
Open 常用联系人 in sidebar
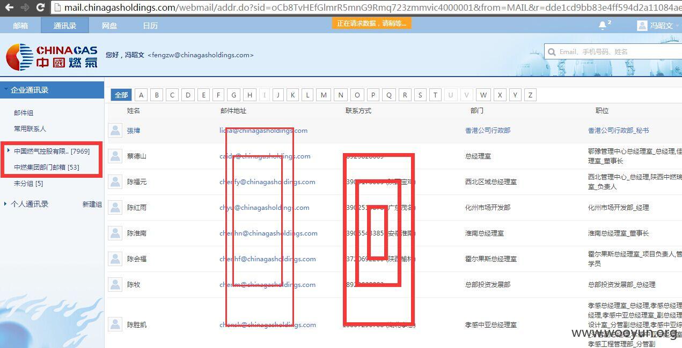pyautogui.click(x=30, y=129)
